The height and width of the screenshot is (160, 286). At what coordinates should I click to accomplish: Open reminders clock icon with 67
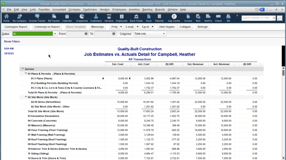260,10
